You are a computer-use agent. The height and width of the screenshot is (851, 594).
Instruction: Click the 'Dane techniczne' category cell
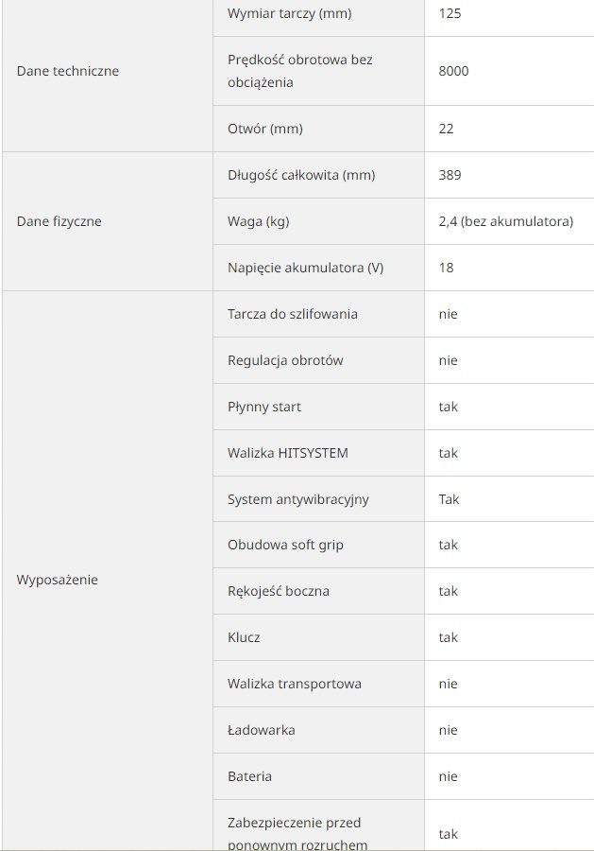point(68,71)
